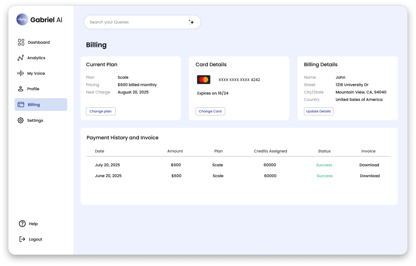The height and width of the screenshot is (266, 416).
Task: Click the Credits Assigned column header
Action: pyautogui.click(x=270, y=151)
